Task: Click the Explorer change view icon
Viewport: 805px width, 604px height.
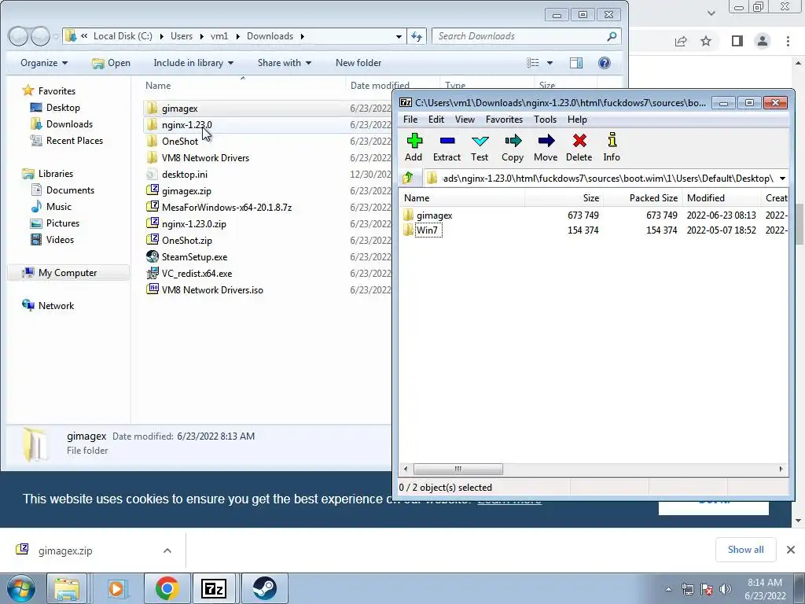Action: tap(533, 63)
